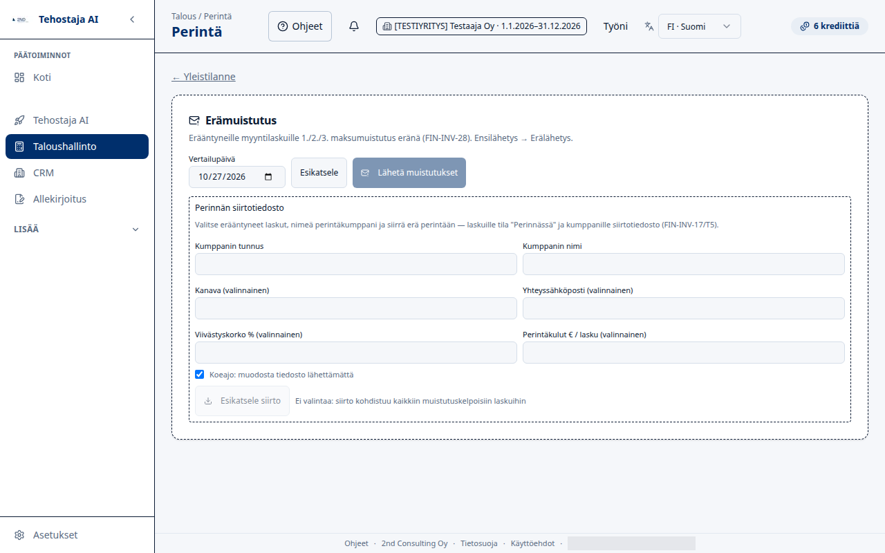Click the language translate icon

[649, 26]
